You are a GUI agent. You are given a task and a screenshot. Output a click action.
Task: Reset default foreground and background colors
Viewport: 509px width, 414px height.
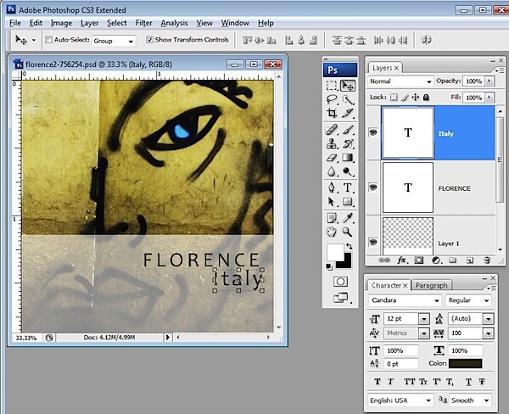(x=329, y=267)
